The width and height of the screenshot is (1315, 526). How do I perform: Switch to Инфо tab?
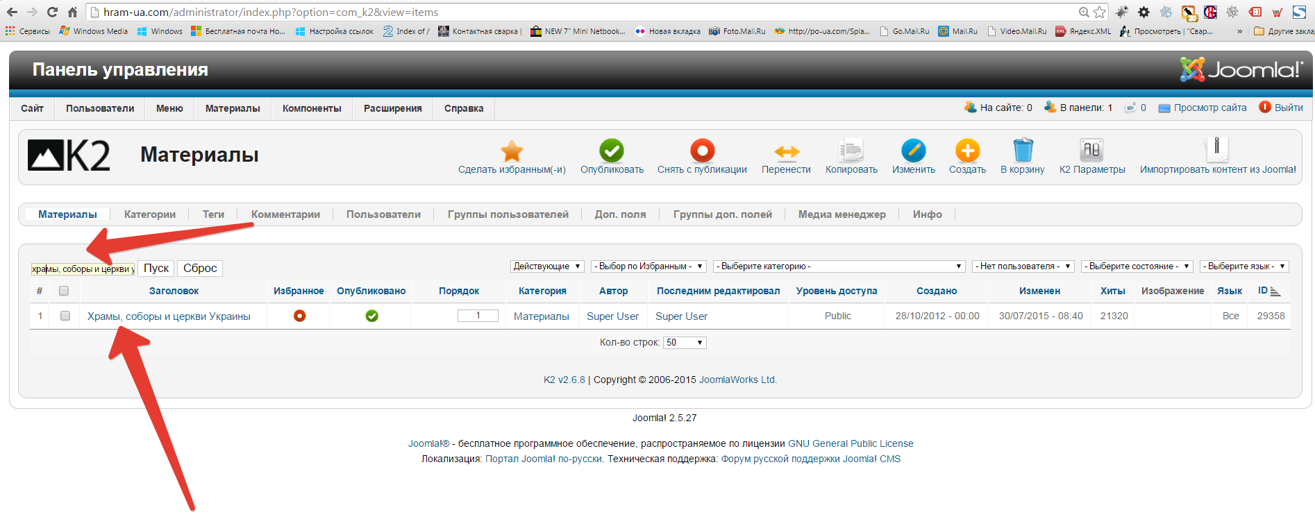point(927,214)
